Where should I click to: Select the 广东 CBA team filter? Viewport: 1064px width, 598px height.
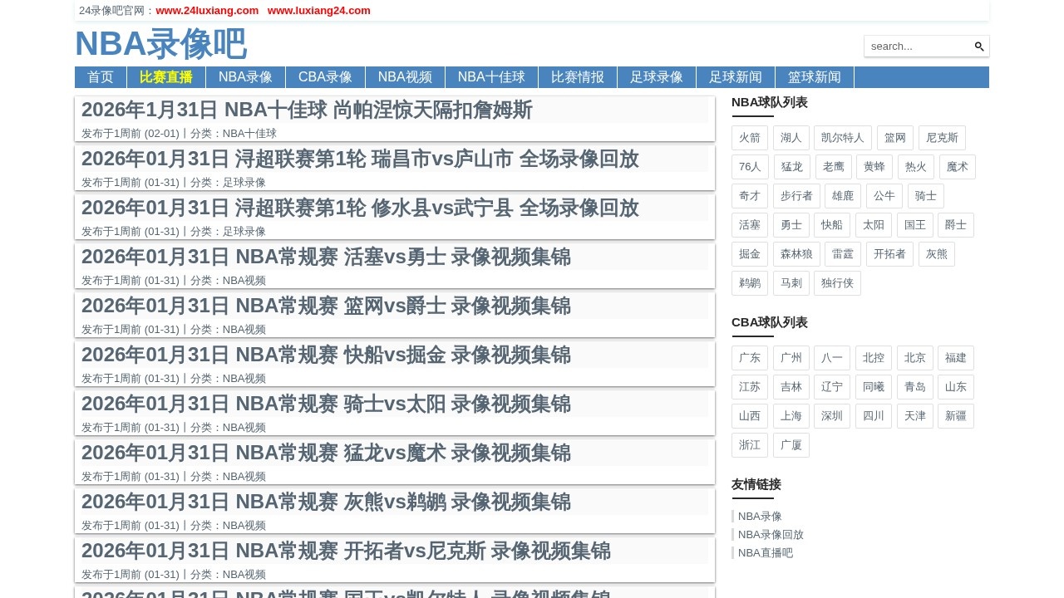[749, 358]
